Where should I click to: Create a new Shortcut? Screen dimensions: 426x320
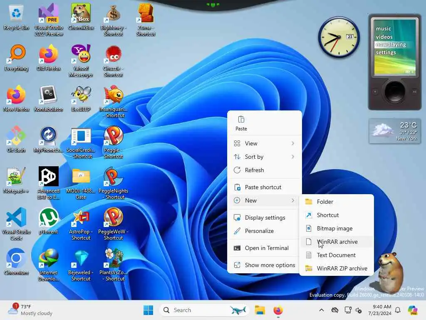[x=336, y=215]
